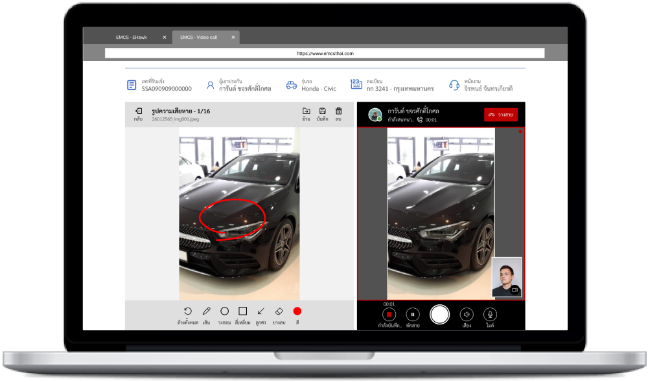The image size is (648, 382).
Task: Click license plate text กก 3241 - กรุงเทพมหานคร
Action: 400,89
